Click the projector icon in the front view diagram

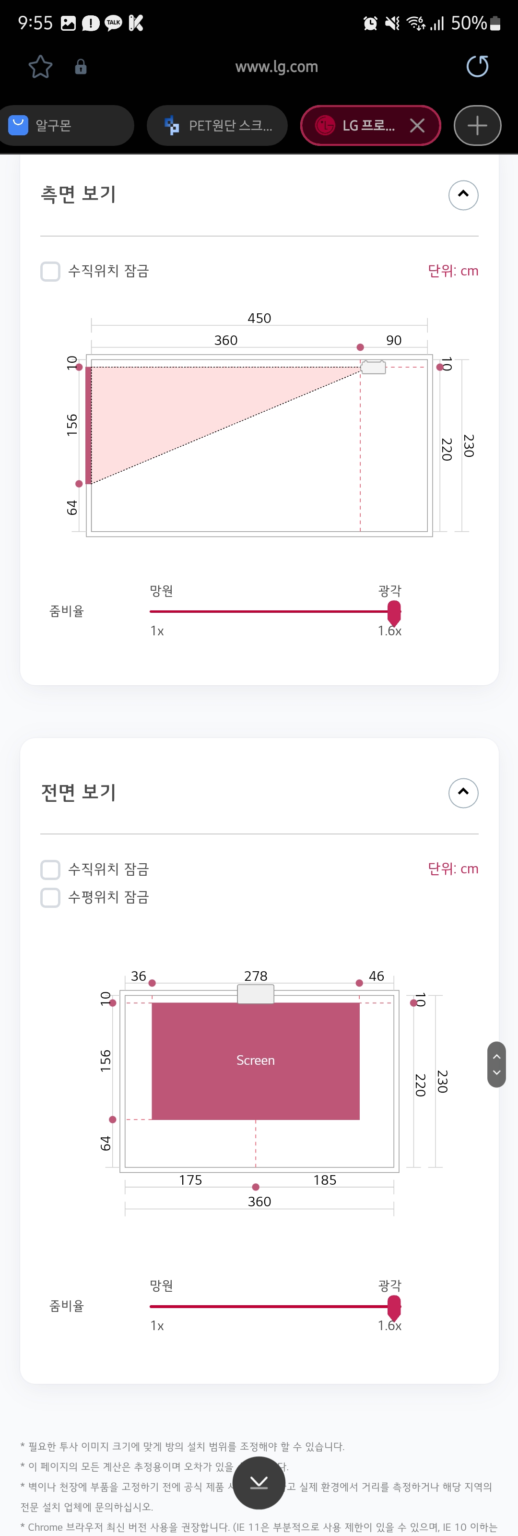click(256, 993)
